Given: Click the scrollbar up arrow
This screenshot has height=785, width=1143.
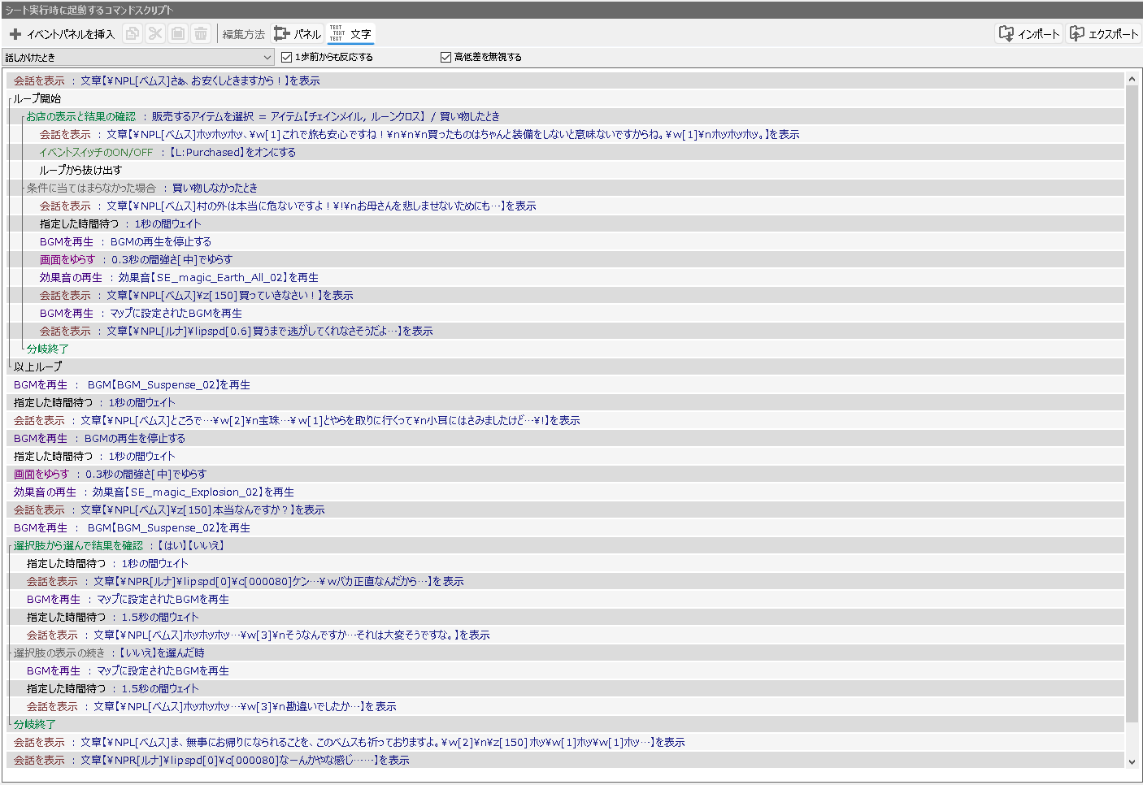Looking at the screenshot, I should (x=1132, y=80).
